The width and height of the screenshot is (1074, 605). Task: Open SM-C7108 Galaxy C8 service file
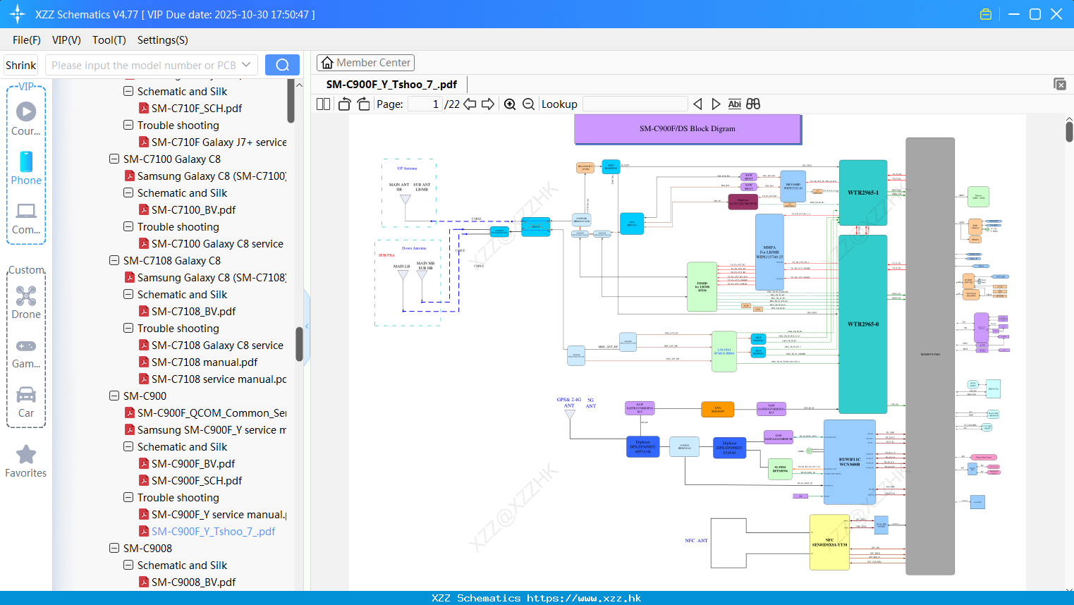pyautogui.click(x=217, y=345)
